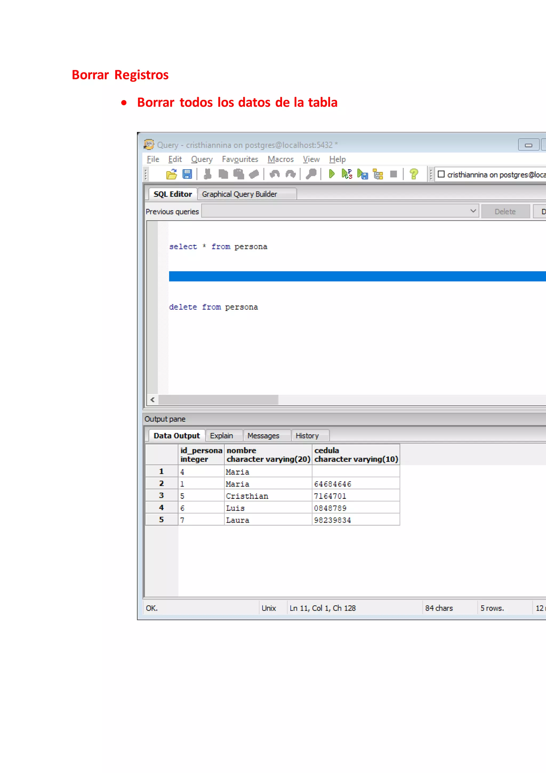546x773 pixels.
Task: Click the pgAdmin Query window title icon
Action: pyautogui.click(x=149, y=145)
